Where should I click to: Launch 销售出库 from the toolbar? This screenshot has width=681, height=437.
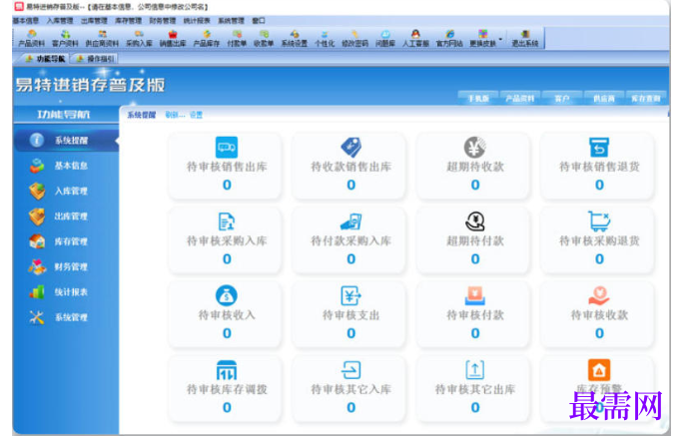pos(173,39)
